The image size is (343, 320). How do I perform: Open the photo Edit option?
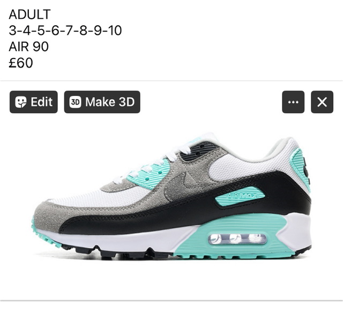coord(33,102)
